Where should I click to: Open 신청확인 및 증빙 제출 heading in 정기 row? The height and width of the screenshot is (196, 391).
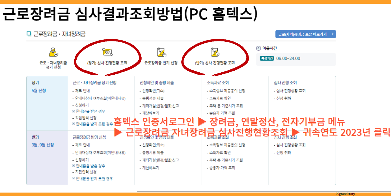click(157, 83)
